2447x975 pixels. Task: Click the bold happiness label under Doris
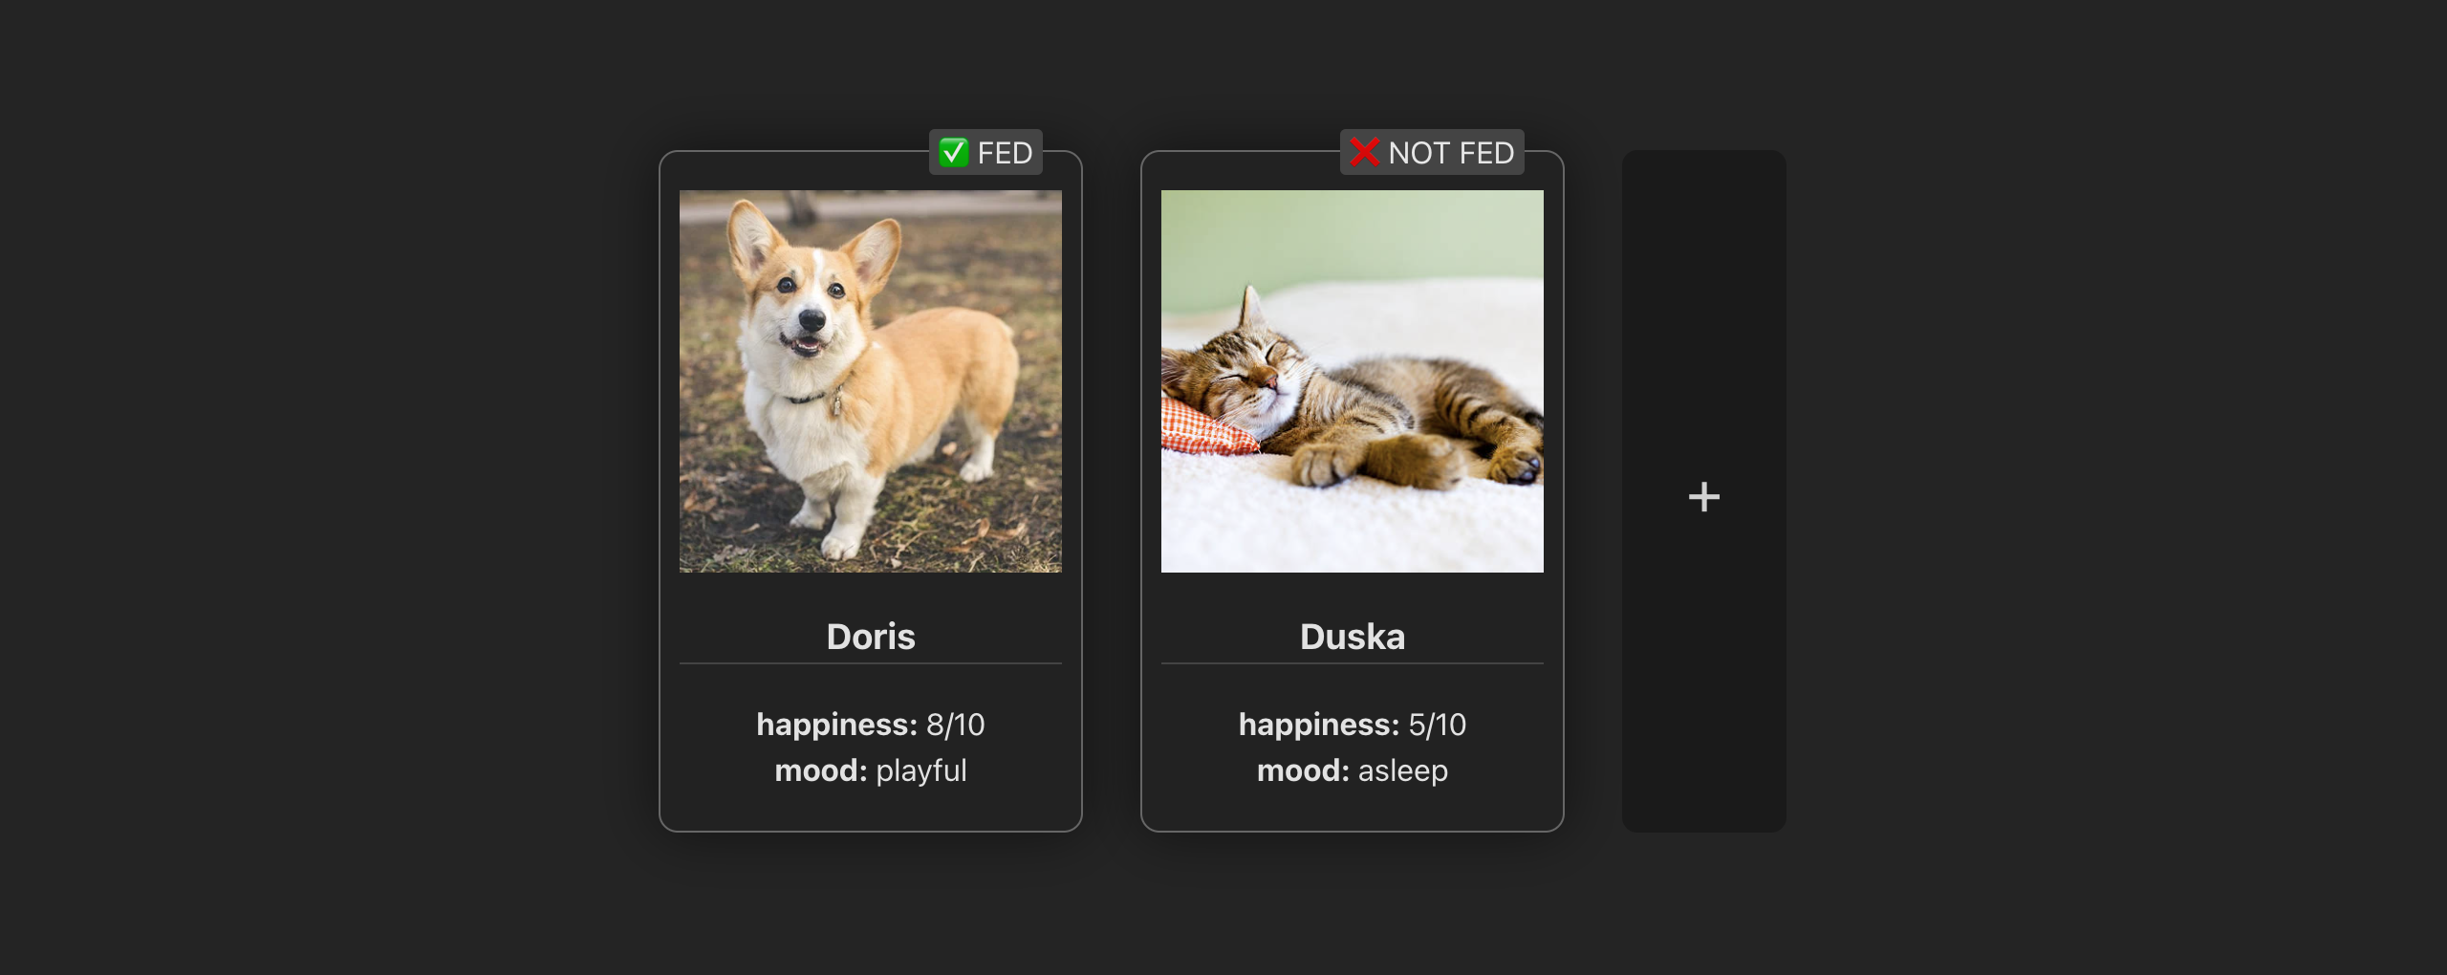pyautogui.click(x=837, y=725)
